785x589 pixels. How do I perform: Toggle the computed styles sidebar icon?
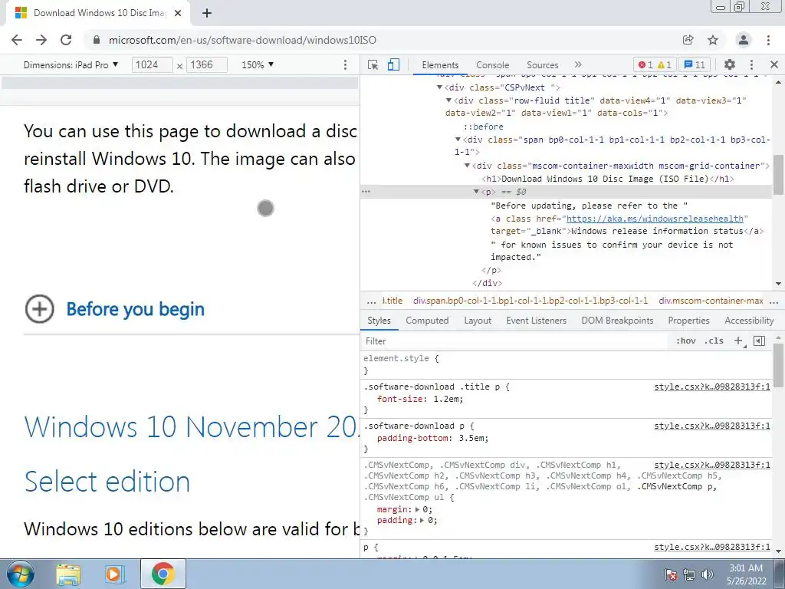pyautogui.click(x=760, y=341)
